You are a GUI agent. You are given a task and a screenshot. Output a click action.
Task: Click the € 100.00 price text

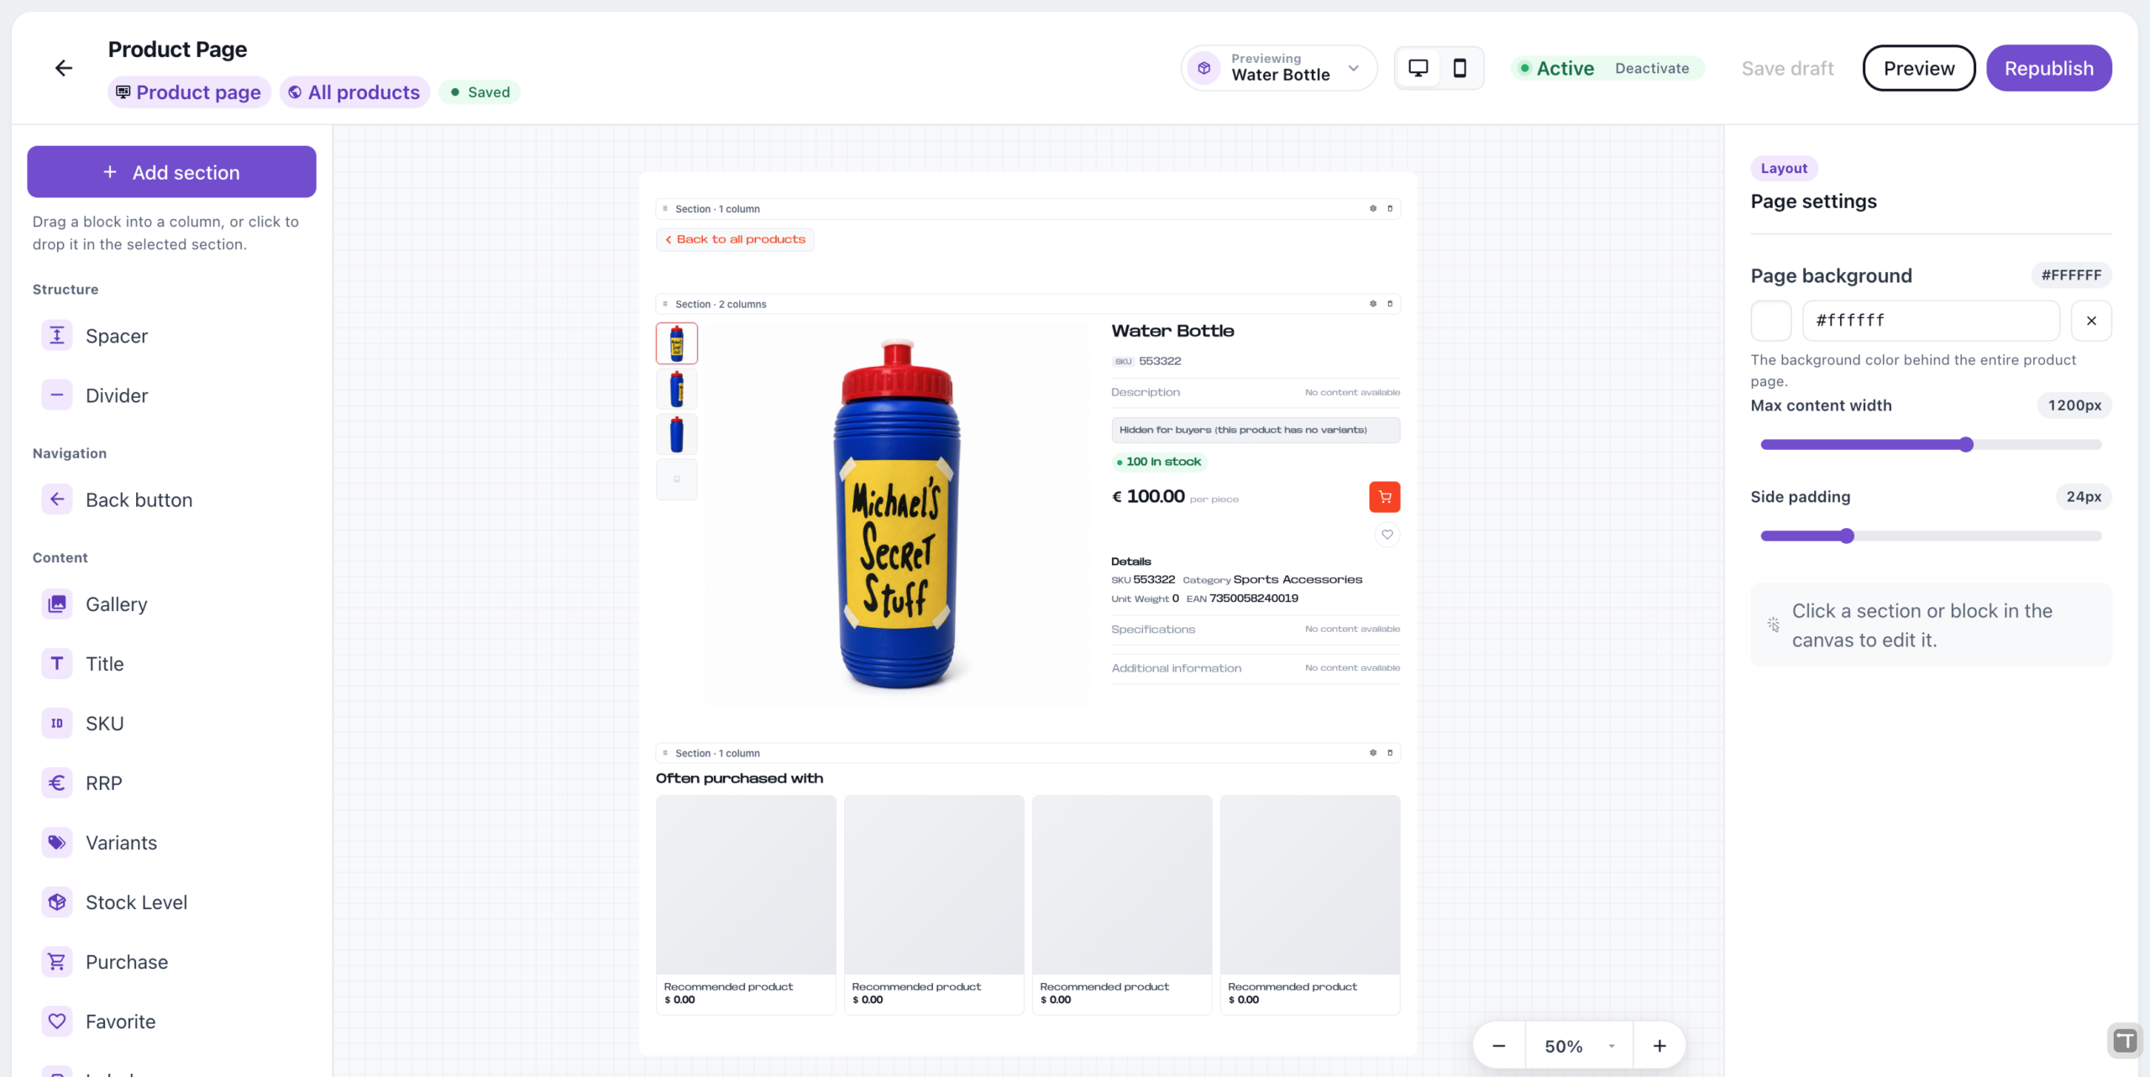tap(1148, 496)
